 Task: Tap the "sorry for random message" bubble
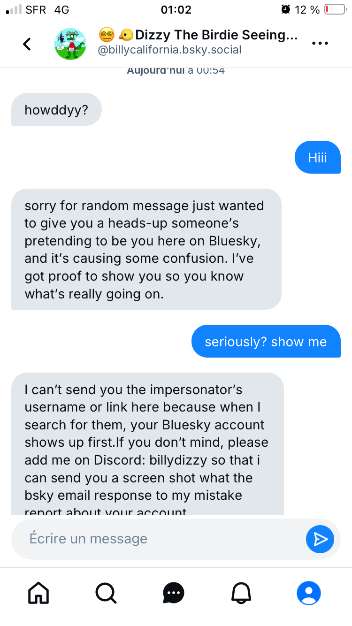pyautogui.click(x=146, y=249)
